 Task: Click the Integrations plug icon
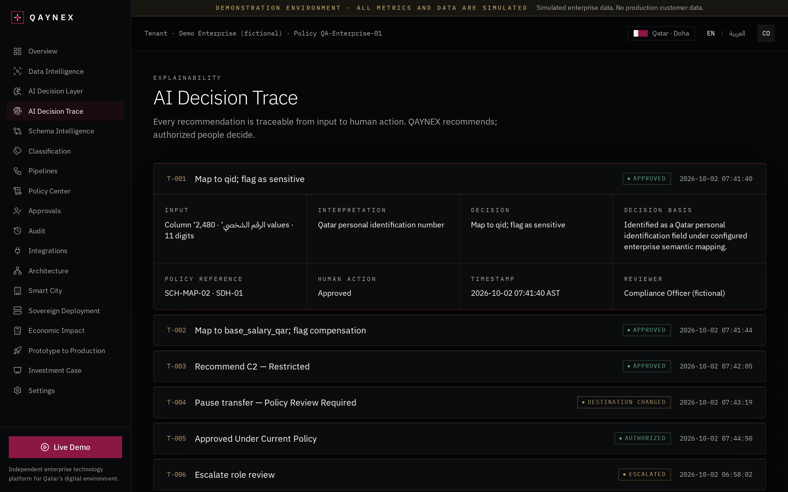[18, 251]
